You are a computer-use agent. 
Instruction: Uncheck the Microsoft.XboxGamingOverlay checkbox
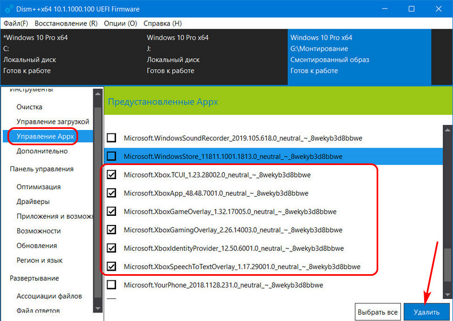point(112,229)
